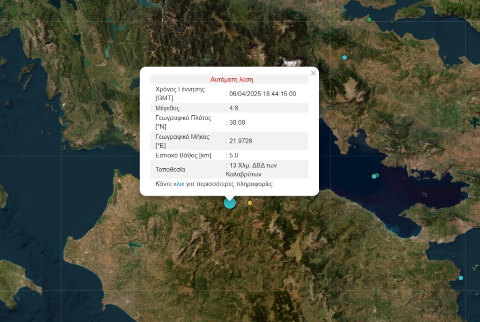This screenshot has height=322, width=480.
Task: Click the origin time 06/04/2025 18:44:15.00
Action: [262, 94]
